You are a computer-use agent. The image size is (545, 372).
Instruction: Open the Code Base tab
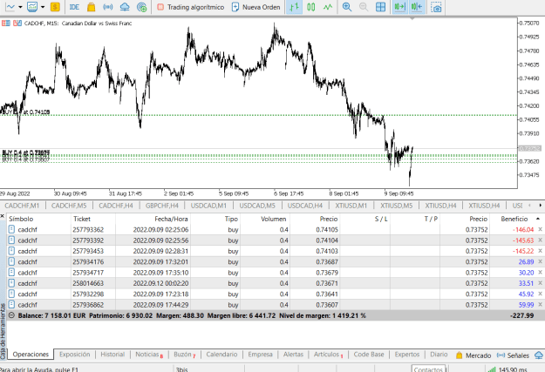(x=369, y=355)
